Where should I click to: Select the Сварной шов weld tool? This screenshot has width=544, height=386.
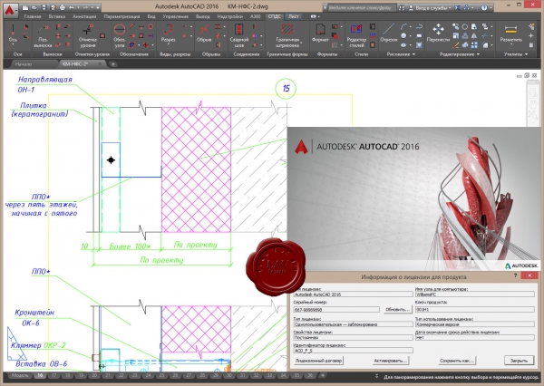(x=239, y=36)
